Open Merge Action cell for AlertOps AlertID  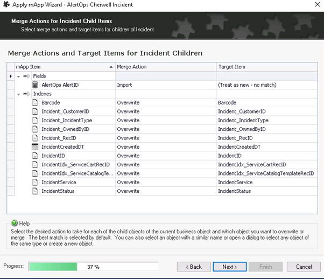(x=165, y=85)
